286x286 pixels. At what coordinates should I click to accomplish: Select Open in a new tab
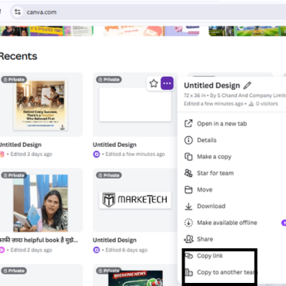(222, 124)
